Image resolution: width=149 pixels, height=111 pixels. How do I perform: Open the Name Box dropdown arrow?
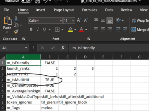coord(26,47)
